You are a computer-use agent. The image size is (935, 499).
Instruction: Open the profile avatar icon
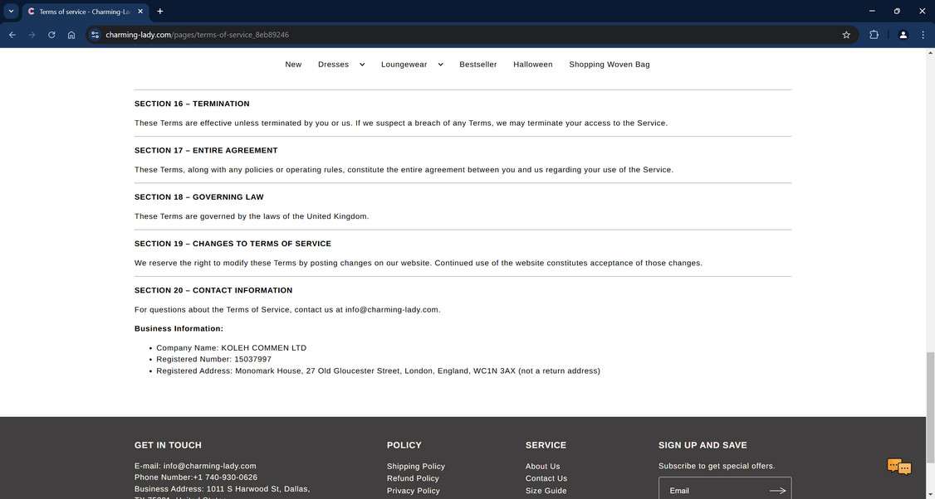[x=903, y=35]
